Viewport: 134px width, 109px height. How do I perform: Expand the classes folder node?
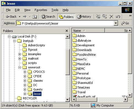tap(25, 81)
